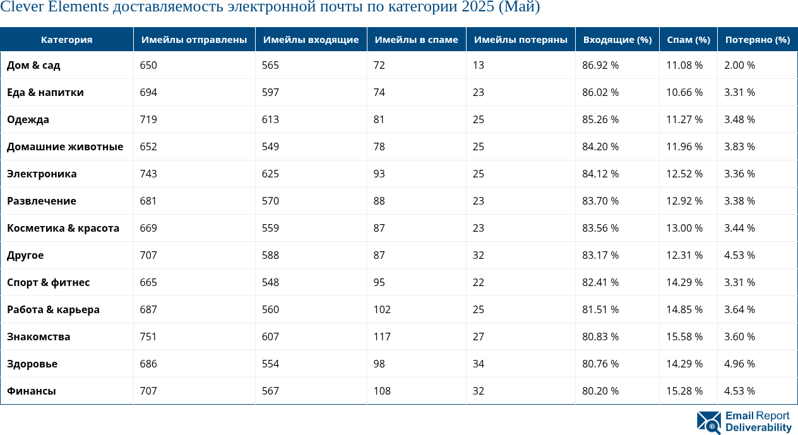The height and width of the screenshot is (435, 798).
Task: Select the Имейлы входящие column header
Action: tap(311, 40)
